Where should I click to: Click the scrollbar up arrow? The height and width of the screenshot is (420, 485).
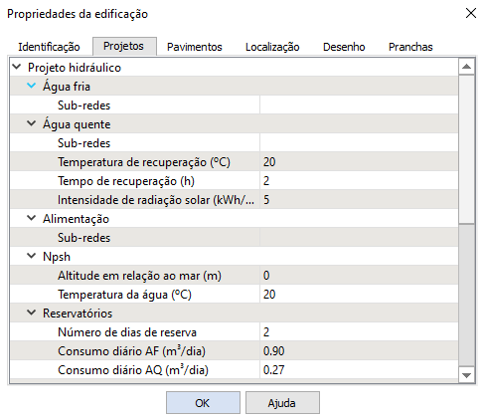coord(466,67)
